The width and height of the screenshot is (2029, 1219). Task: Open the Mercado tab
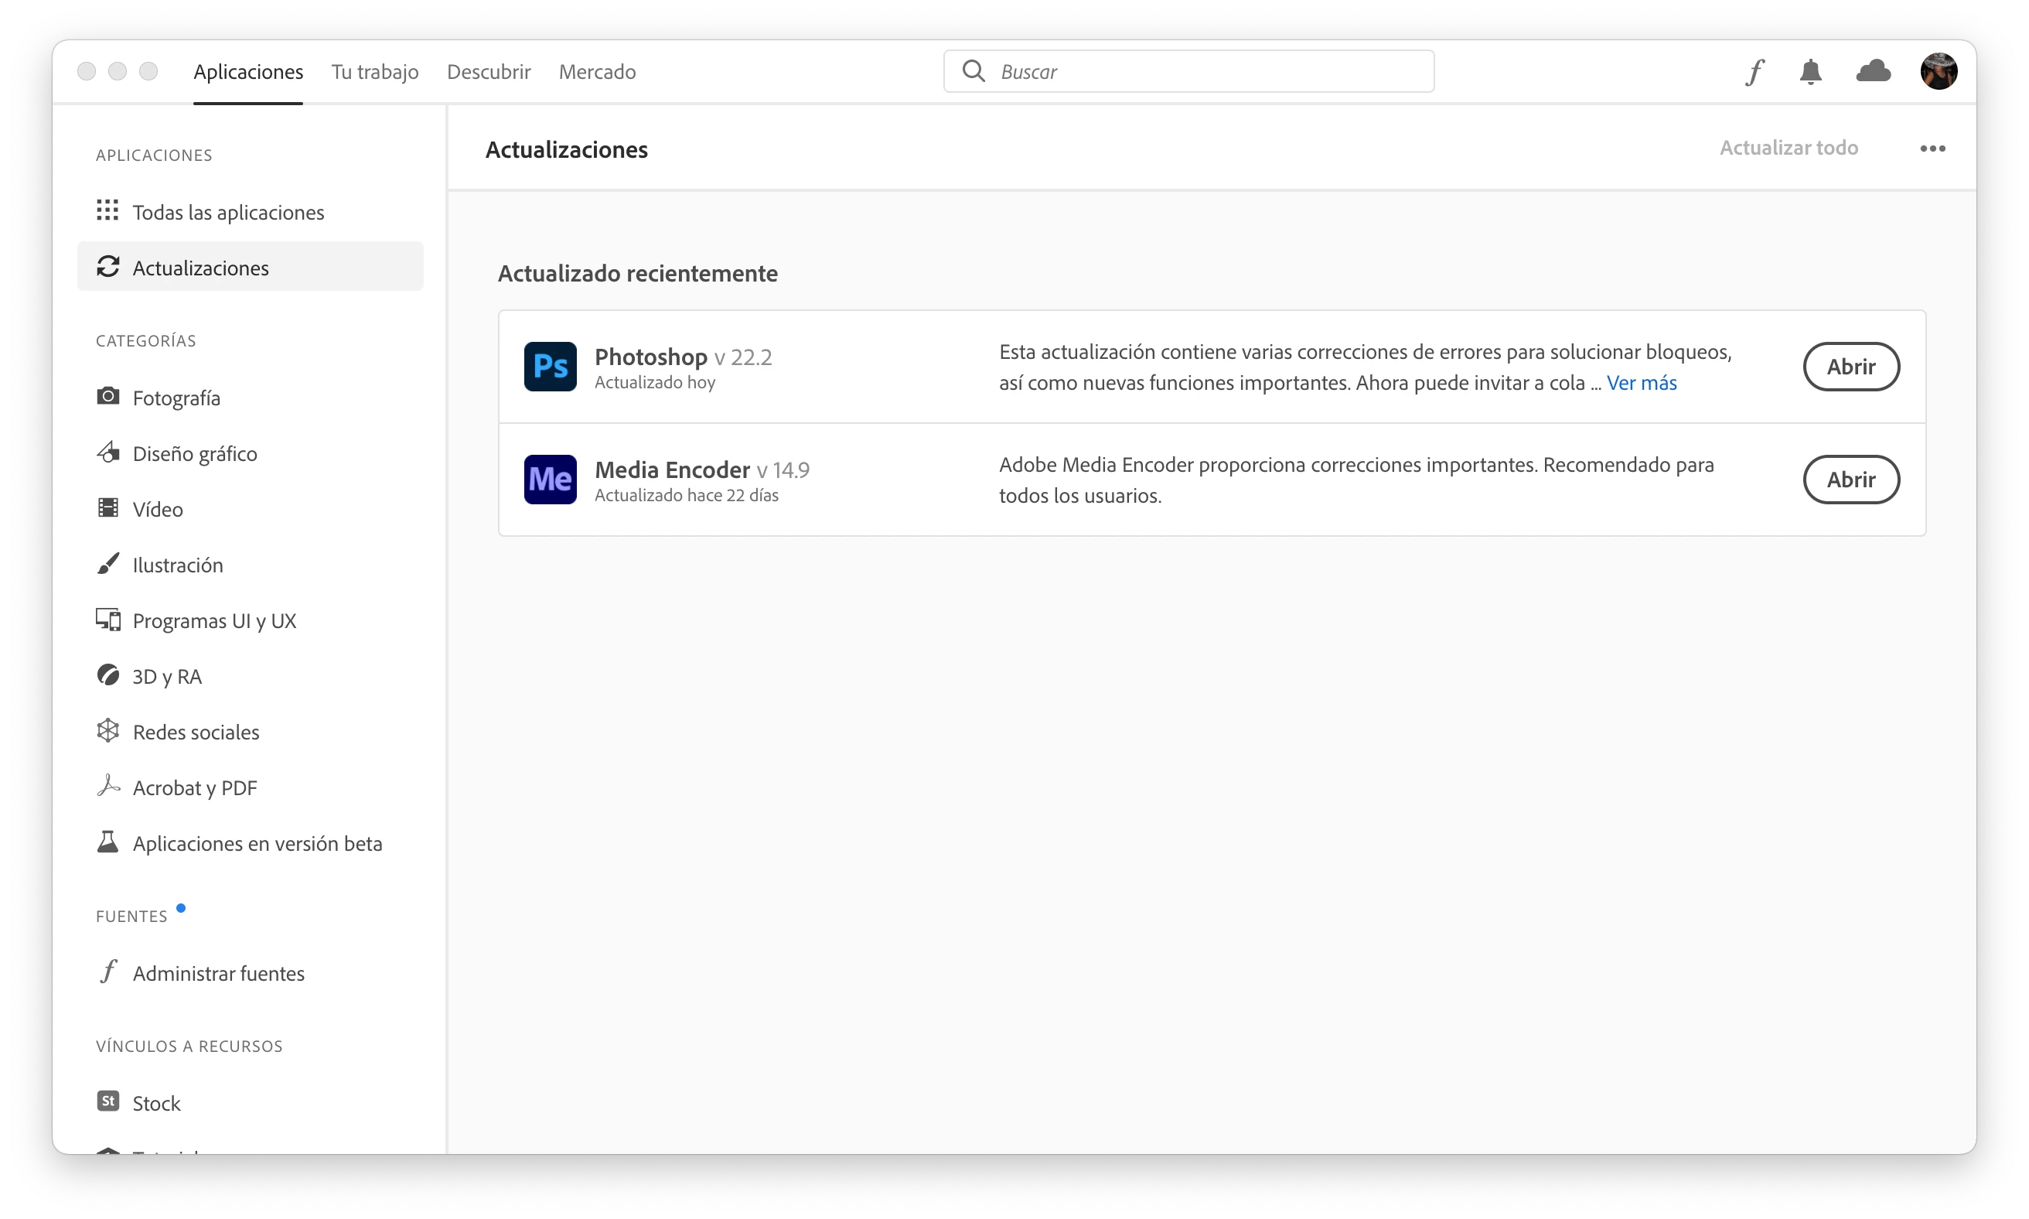(597, 72)
